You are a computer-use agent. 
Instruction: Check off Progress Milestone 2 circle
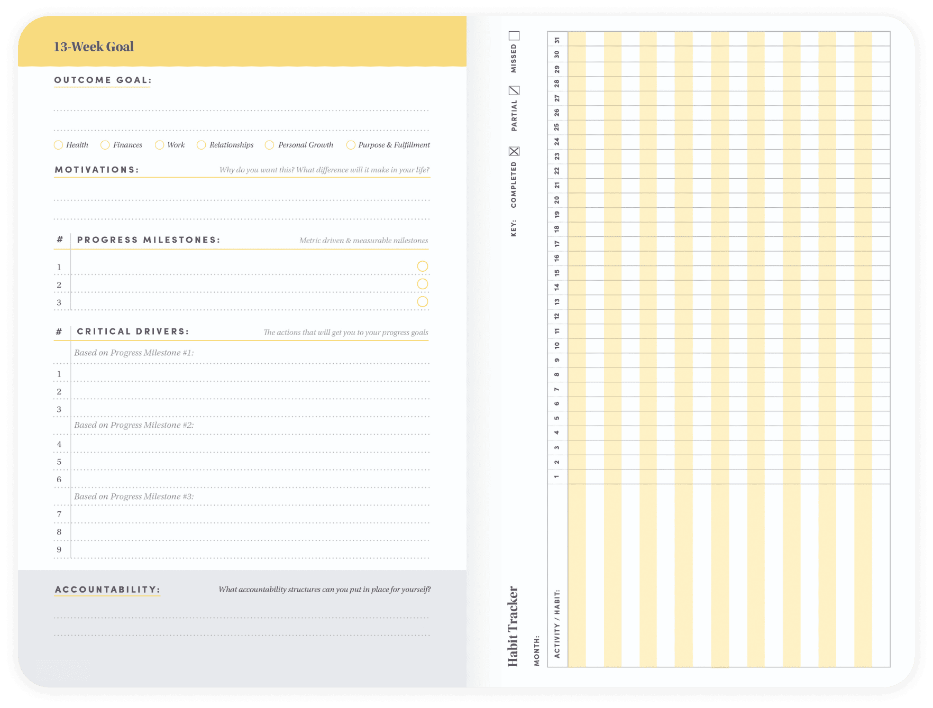point(422,284)
